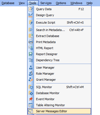Screen dimensions: 100x115
Task: Click the Design Query ruler icon
Action: click(31, 15)
